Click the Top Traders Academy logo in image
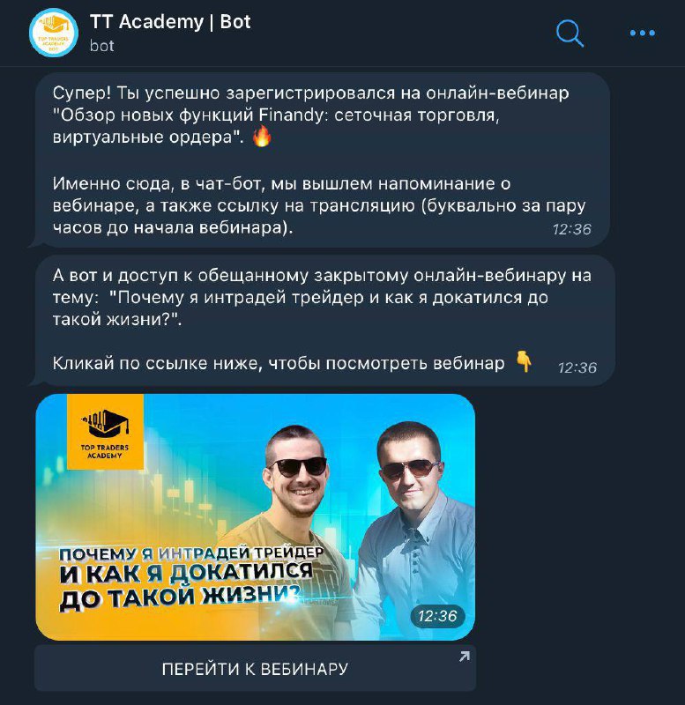 (x=105, y=432)
